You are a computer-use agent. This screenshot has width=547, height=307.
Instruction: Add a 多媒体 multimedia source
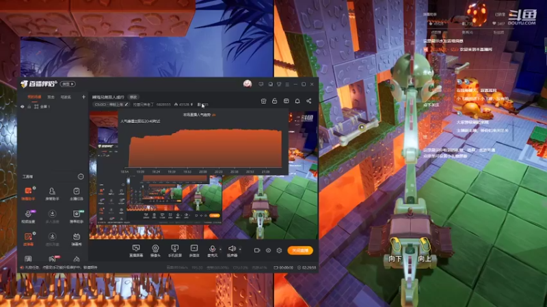[x=194, y=250]
